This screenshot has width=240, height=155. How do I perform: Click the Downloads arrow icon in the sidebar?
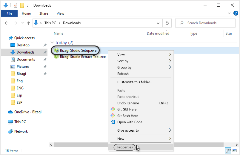pos(13,52)
